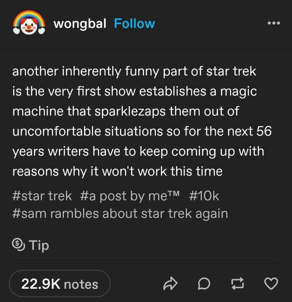Image resolution: width=292 pixels, height=302 pixels.
Task: Open the 22.9K notes pill
Action: (x=60, y=283)
